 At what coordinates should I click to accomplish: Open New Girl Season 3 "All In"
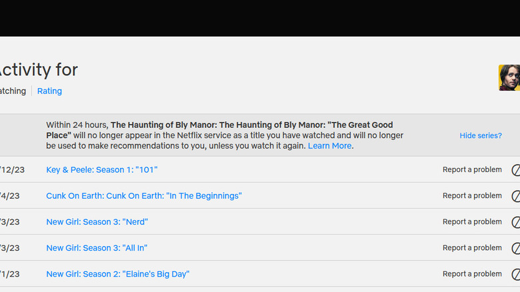pos(97,248)
